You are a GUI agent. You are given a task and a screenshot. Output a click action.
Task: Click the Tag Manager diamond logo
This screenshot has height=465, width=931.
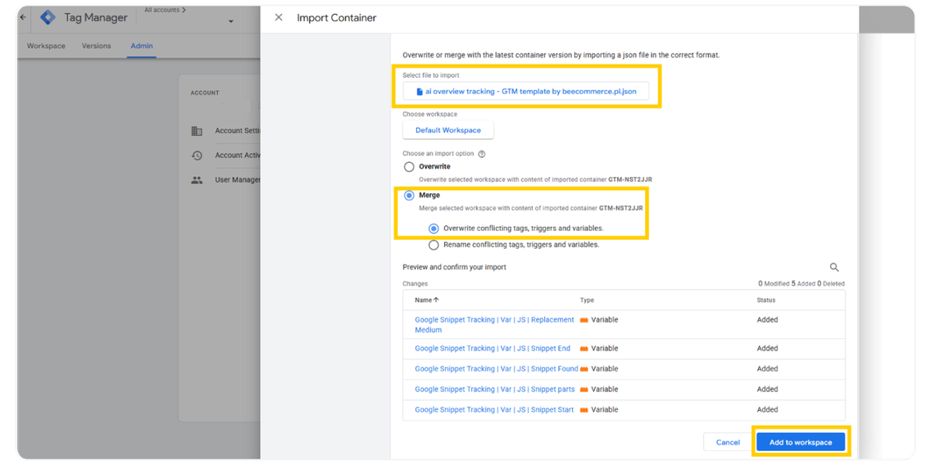click(48, 17)
